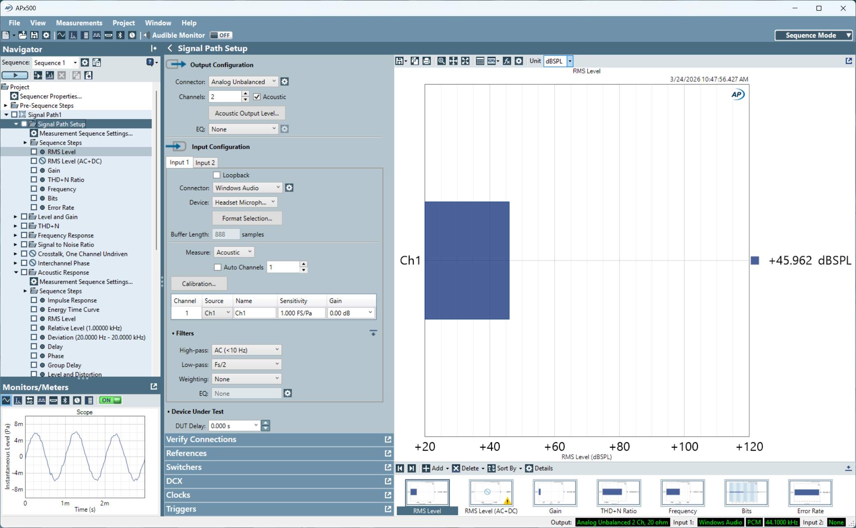Click the graph pan arrows icon
The width and height of the screenshot is (856, 528).
pos(453,61)
